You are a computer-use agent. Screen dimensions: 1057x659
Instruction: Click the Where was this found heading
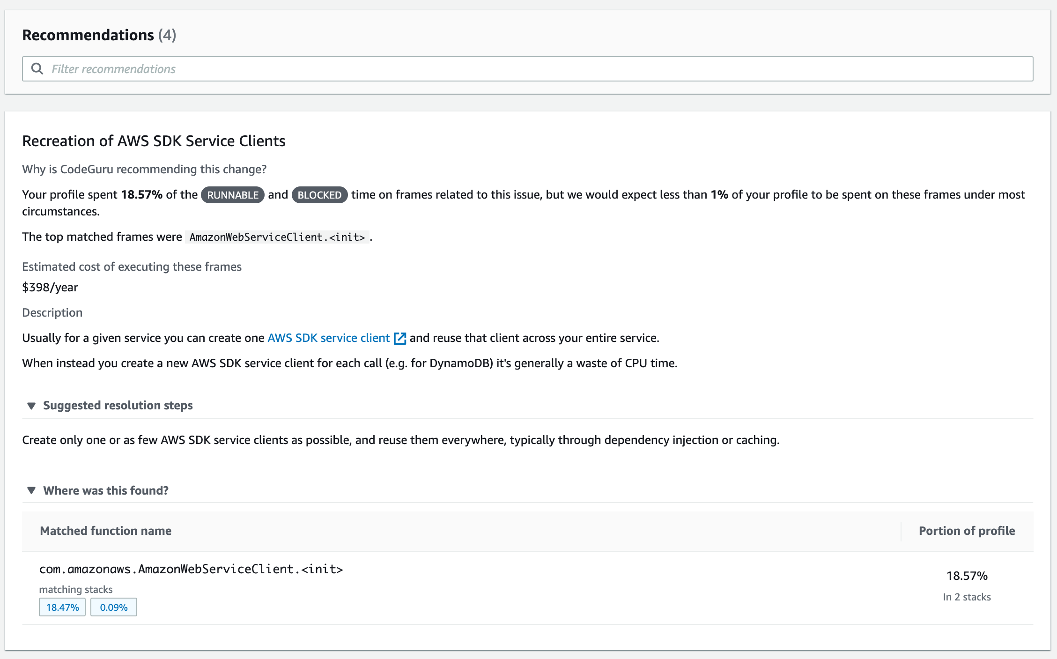(106, 490)
